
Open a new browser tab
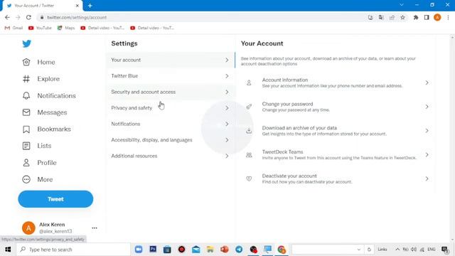click(90, 6)
